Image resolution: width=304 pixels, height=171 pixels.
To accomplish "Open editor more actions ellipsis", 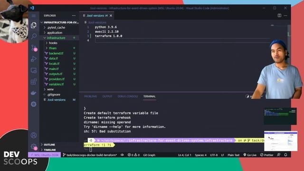I will (285, 16).
